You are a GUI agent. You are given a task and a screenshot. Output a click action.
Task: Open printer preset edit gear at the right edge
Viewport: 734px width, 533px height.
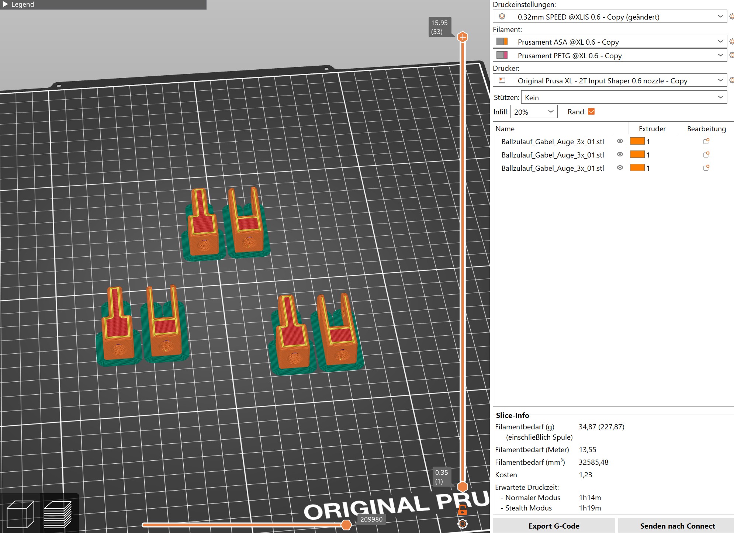pyautogui.click(x=731, y=80)
